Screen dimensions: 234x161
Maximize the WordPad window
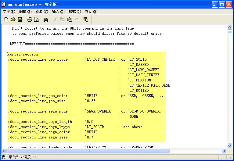point(222,5)
